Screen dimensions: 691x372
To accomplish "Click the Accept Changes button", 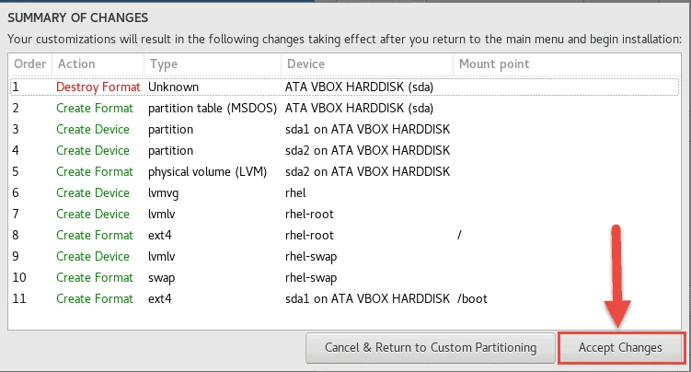I will pos(621,348).
